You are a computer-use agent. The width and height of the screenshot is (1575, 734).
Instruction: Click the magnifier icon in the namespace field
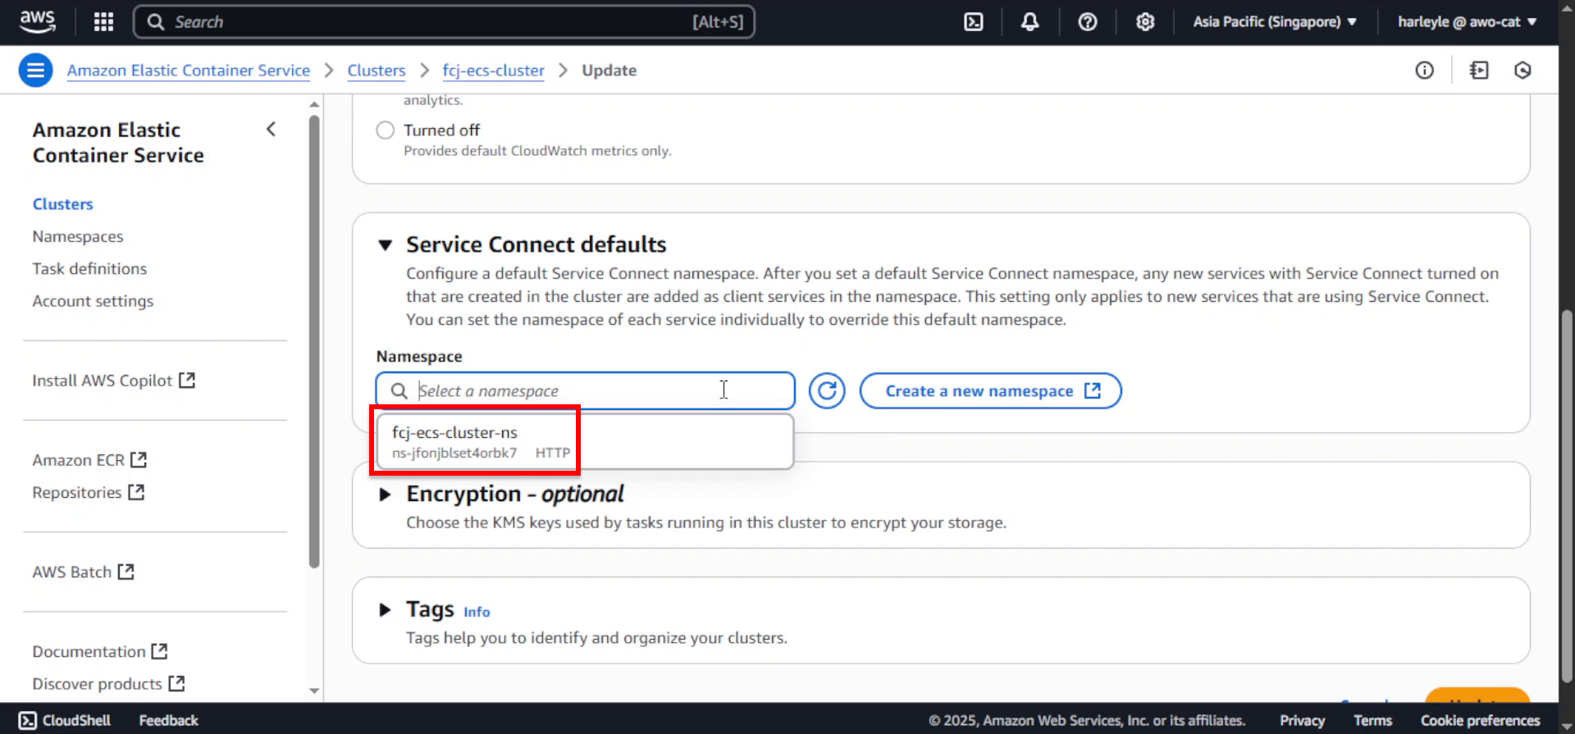[399, 391]
